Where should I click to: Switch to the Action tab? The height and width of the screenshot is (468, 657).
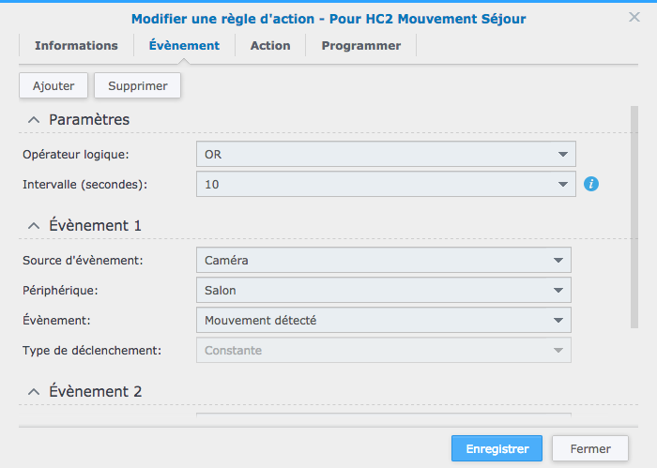(270, 45)
